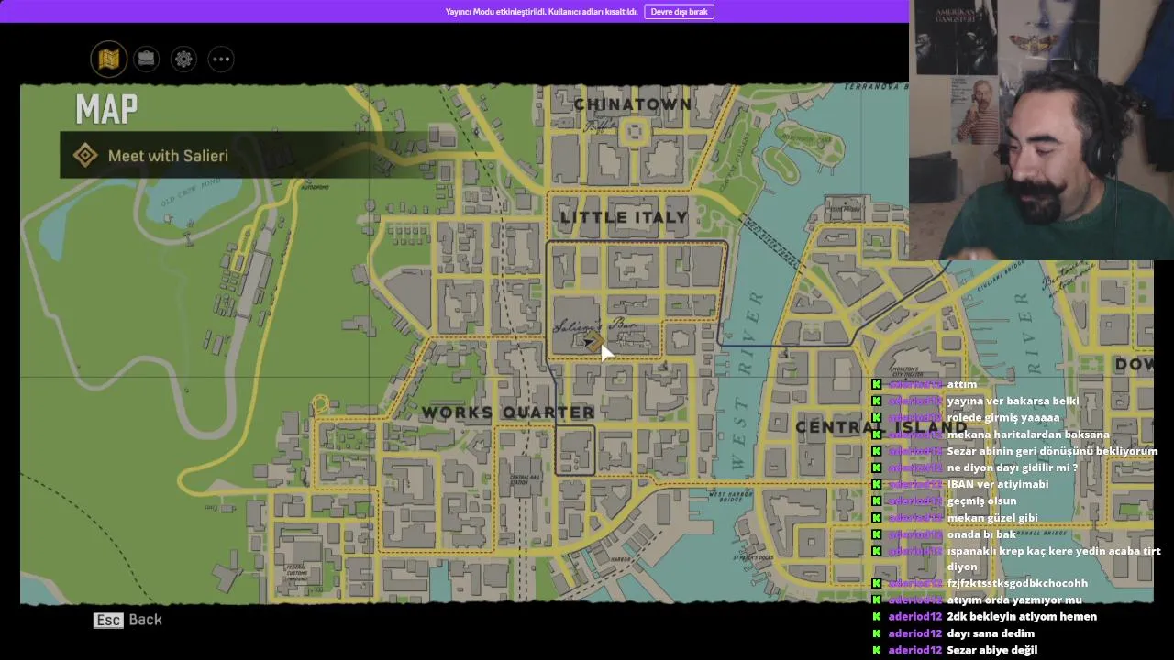Click the Salieri's Bar handwritten label

[595, 326]
